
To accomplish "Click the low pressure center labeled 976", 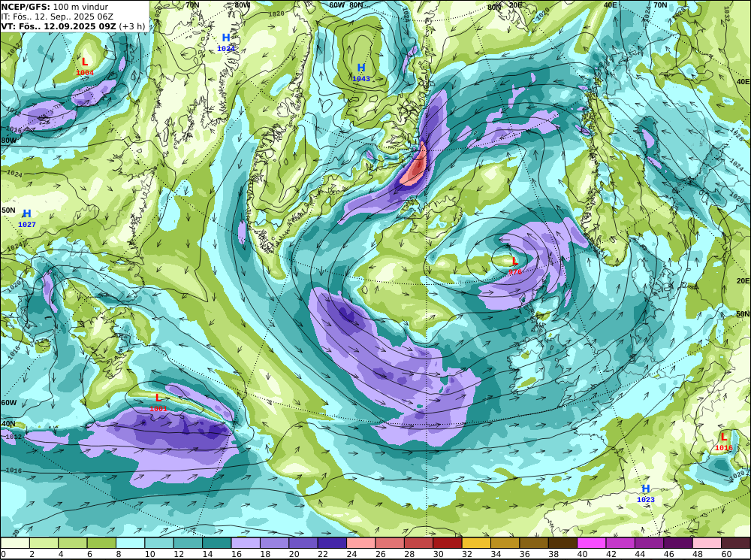I will [515, 266].
